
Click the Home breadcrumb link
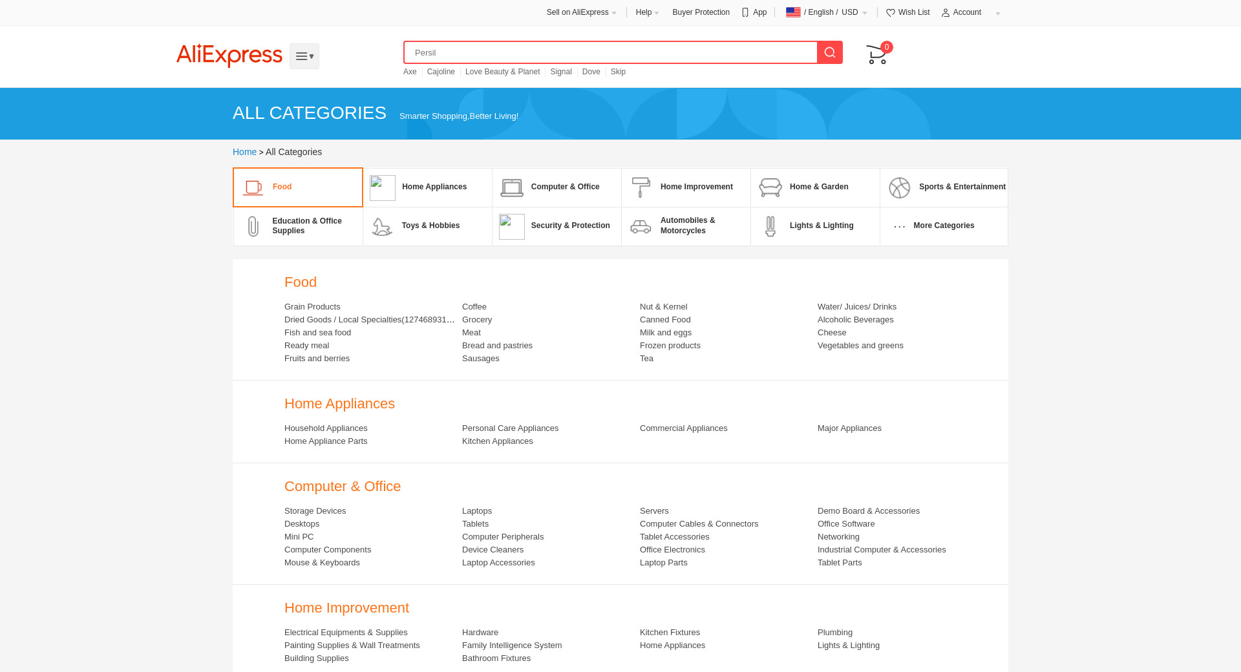pyautogui.click(x=244, y=152)
